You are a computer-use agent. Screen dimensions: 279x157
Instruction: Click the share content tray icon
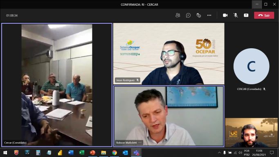coord(246,15)
